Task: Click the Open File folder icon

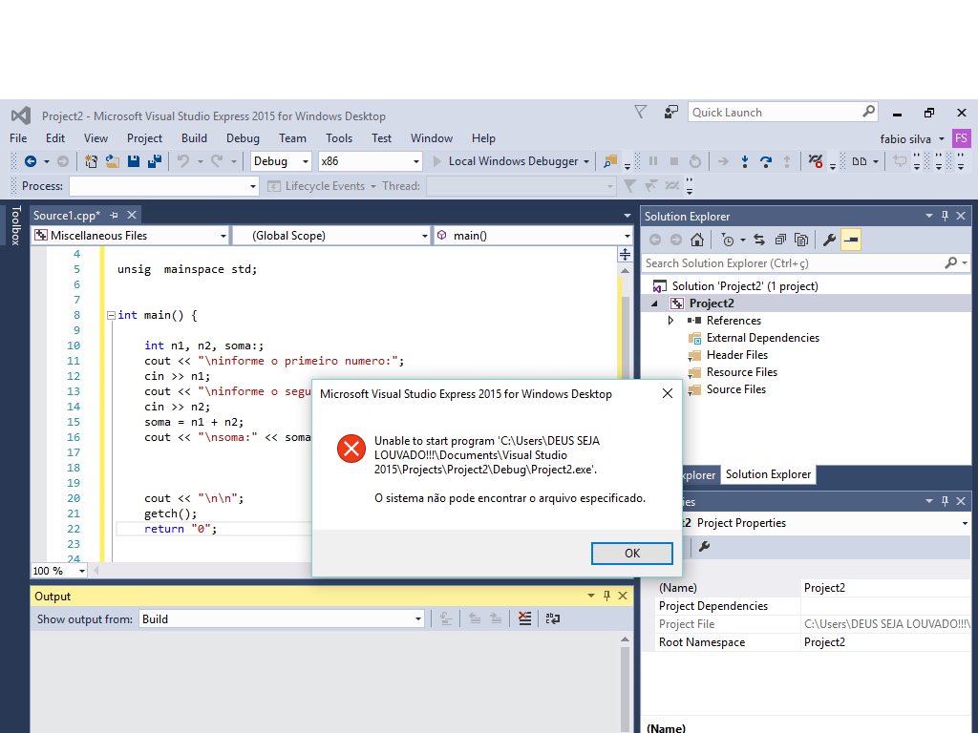Action: (113, 161)
